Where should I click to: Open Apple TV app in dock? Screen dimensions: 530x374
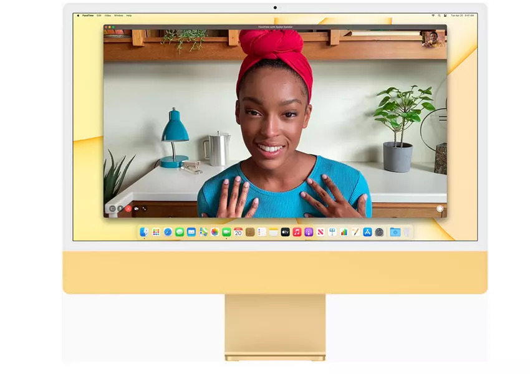click(x=285, y=232)
